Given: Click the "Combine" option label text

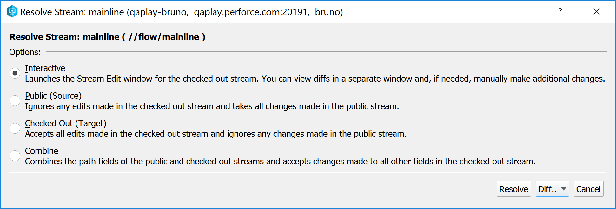Looking at the screenshot, I should (x=42, y=151).
